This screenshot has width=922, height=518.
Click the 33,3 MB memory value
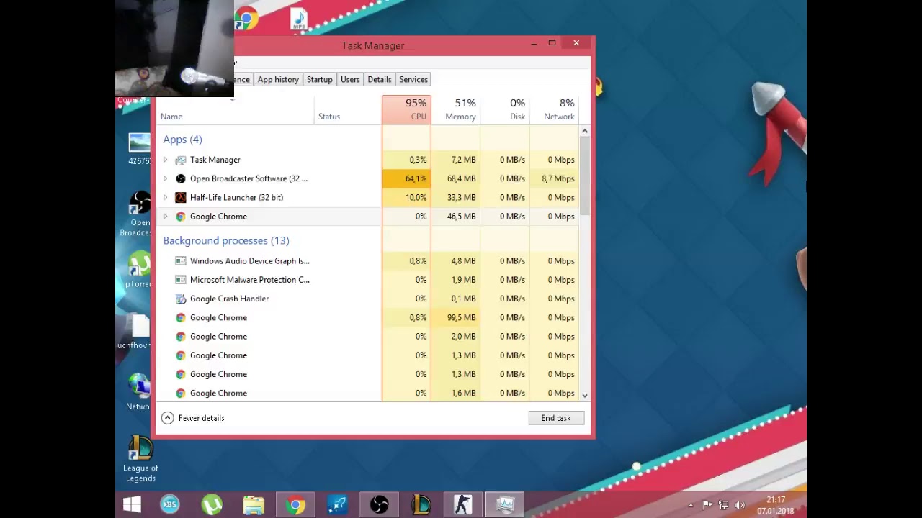pos(461,197)
